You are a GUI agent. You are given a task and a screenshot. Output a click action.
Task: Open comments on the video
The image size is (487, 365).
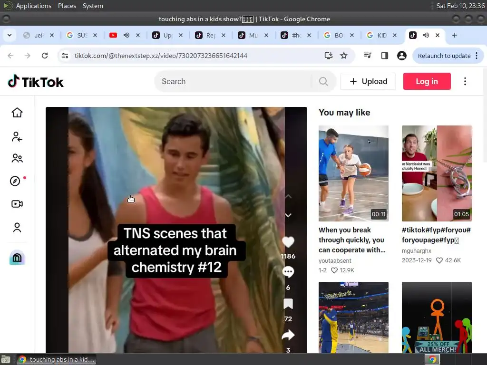[x=288, y=272]
